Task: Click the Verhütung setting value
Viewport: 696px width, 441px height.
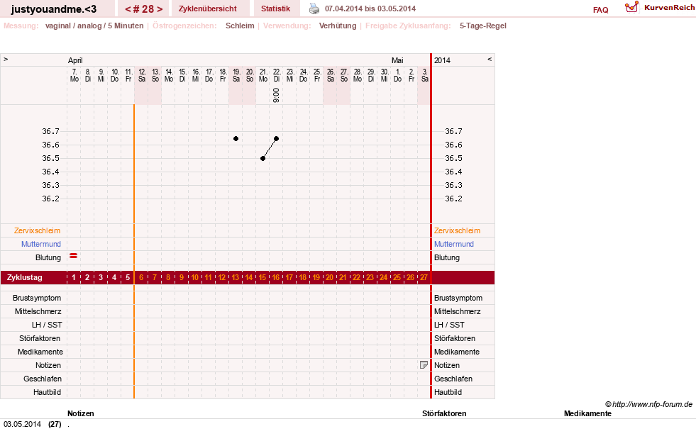Action: [338, 26]
